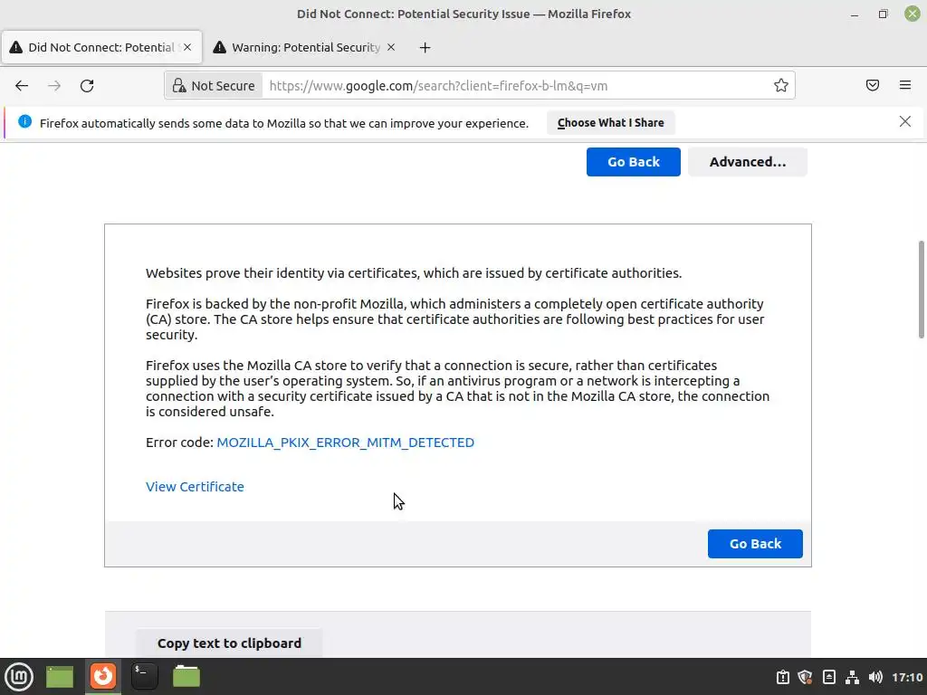The height and width of the screenshot is (695, 927).
Task: Click the Not Secure lock icon
Action: (179, 86)
